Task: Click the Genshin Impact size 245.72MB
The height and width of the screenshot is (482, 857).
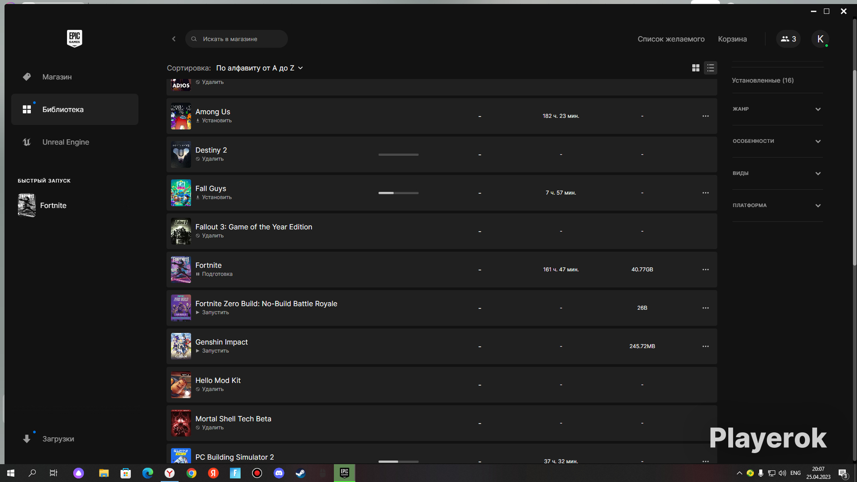Action: [642, 346]
